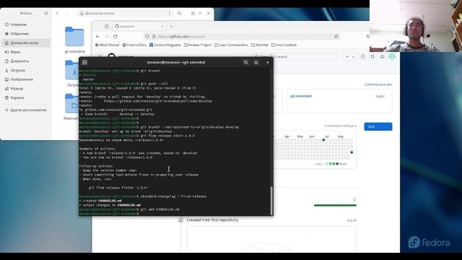462x260 pixels.
Task: Open Music in the Files sidebar
Action: [26, 88]
